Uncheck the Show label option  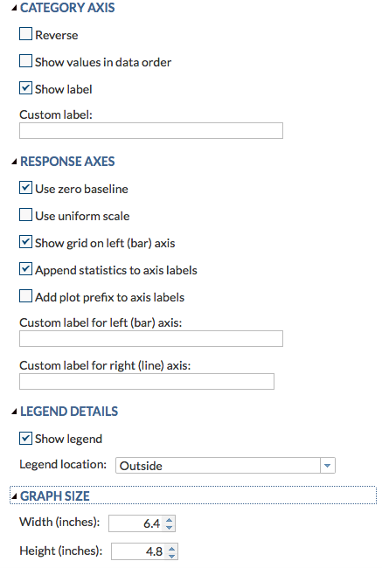click(x=25, y=88)
